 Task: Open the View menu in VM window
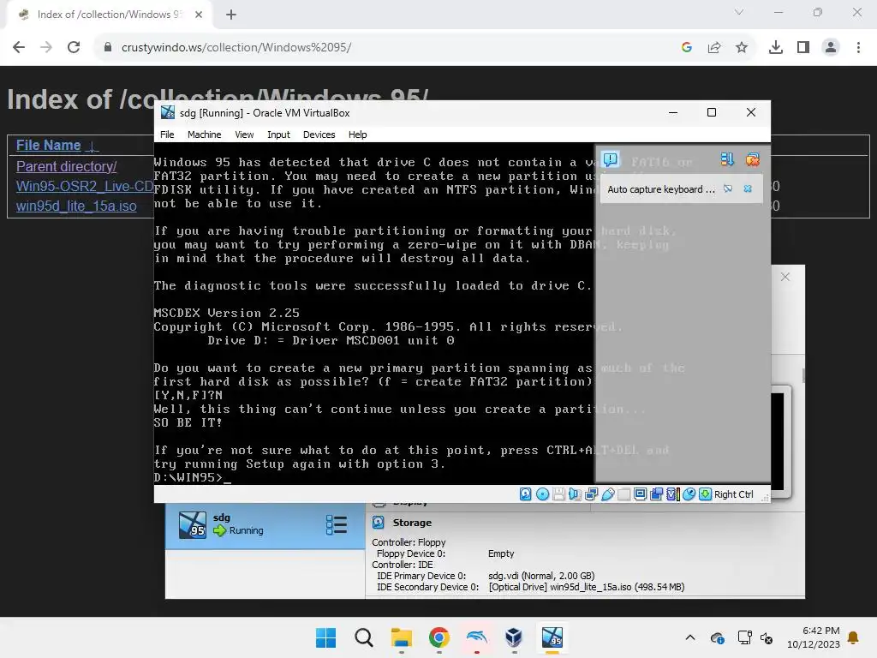[244, 135]
